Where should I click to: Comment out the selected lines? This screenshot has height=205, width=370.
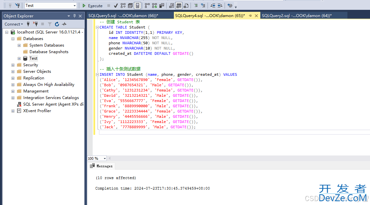tap(196, 6)
